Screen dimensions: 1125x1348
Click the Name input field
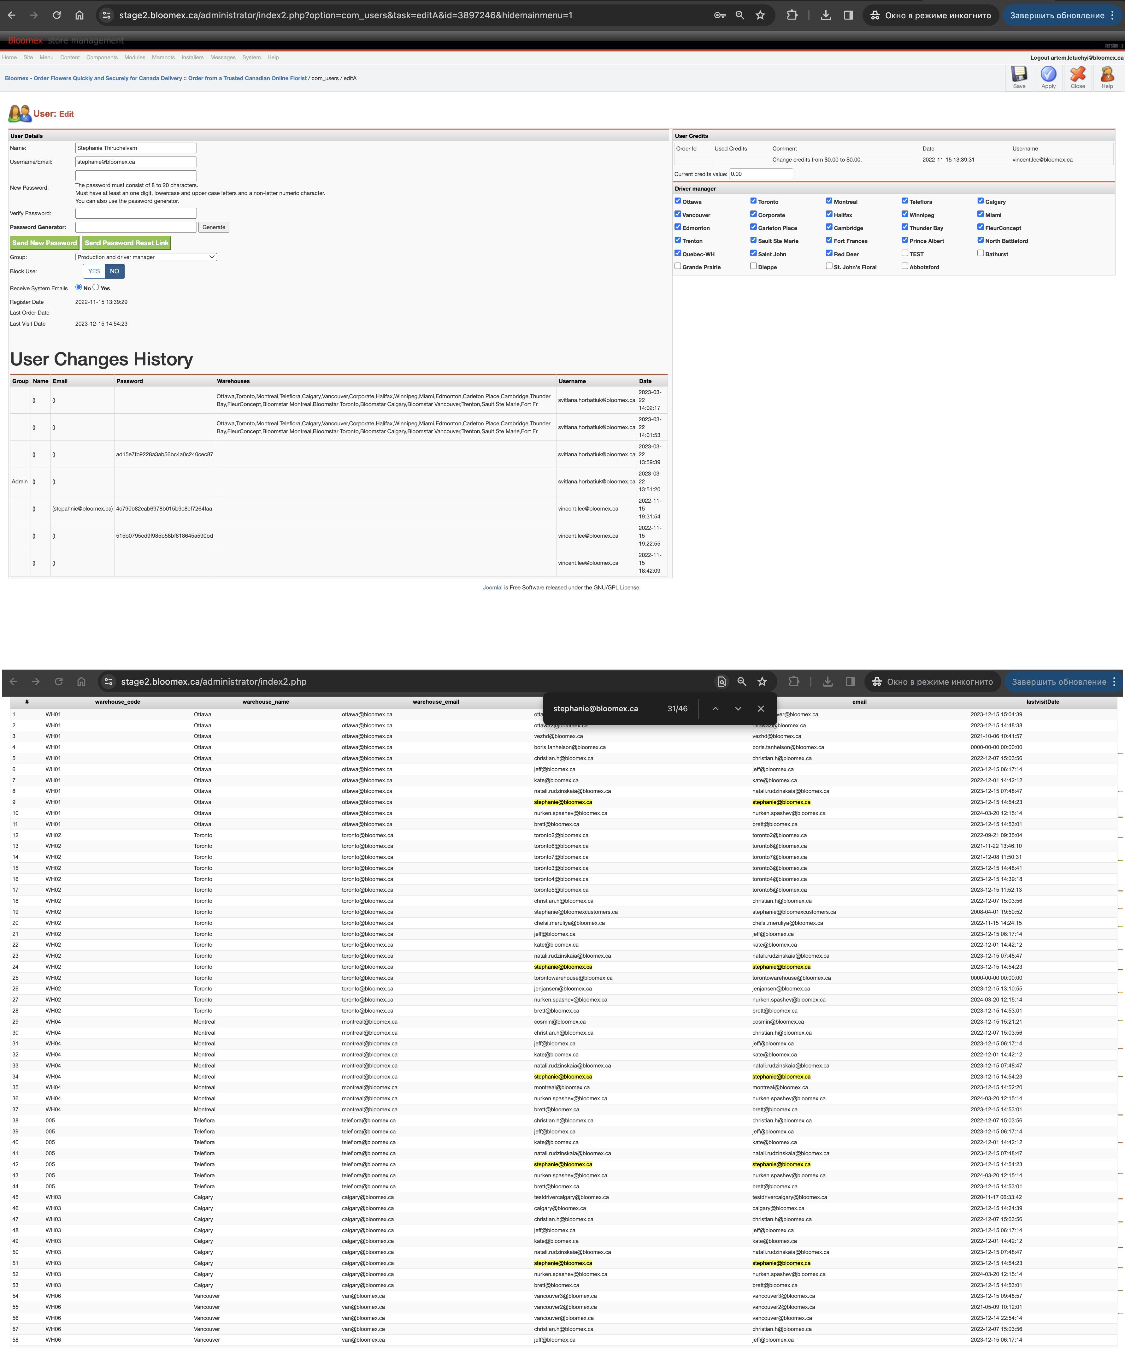tap(136, 148)
